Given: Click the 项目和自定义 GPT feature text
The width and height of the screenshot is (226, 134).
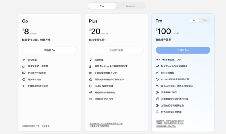Looking at the screenshot, I should coord(104,99).
